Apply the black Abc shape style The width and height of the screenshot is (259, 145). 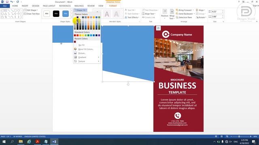click(56, 14)
